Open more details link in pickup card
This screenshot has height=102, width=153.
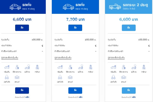(116, 58)
